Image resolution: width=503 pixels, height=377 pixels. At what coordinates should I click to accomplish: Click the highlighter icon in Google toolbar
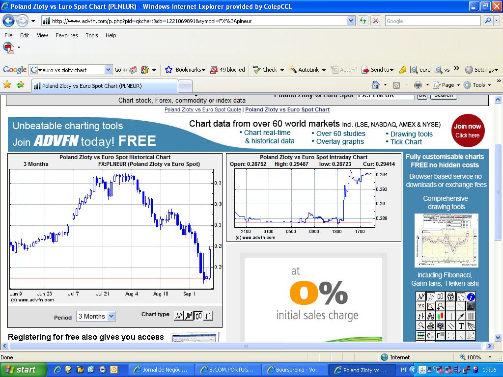(x=403, y=70)
